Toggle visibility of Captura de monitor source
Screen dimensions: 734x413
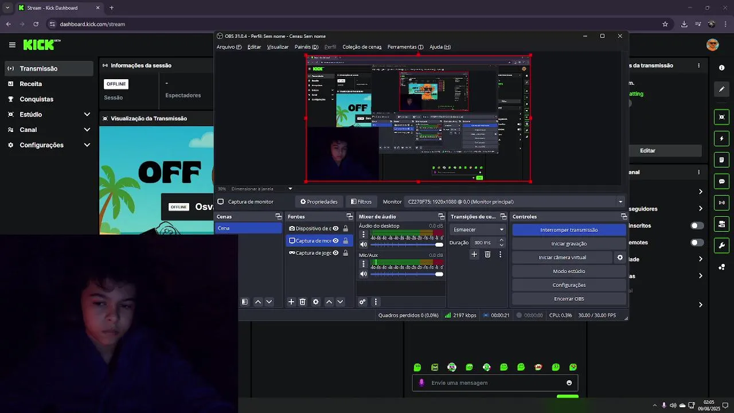(335, 241)
